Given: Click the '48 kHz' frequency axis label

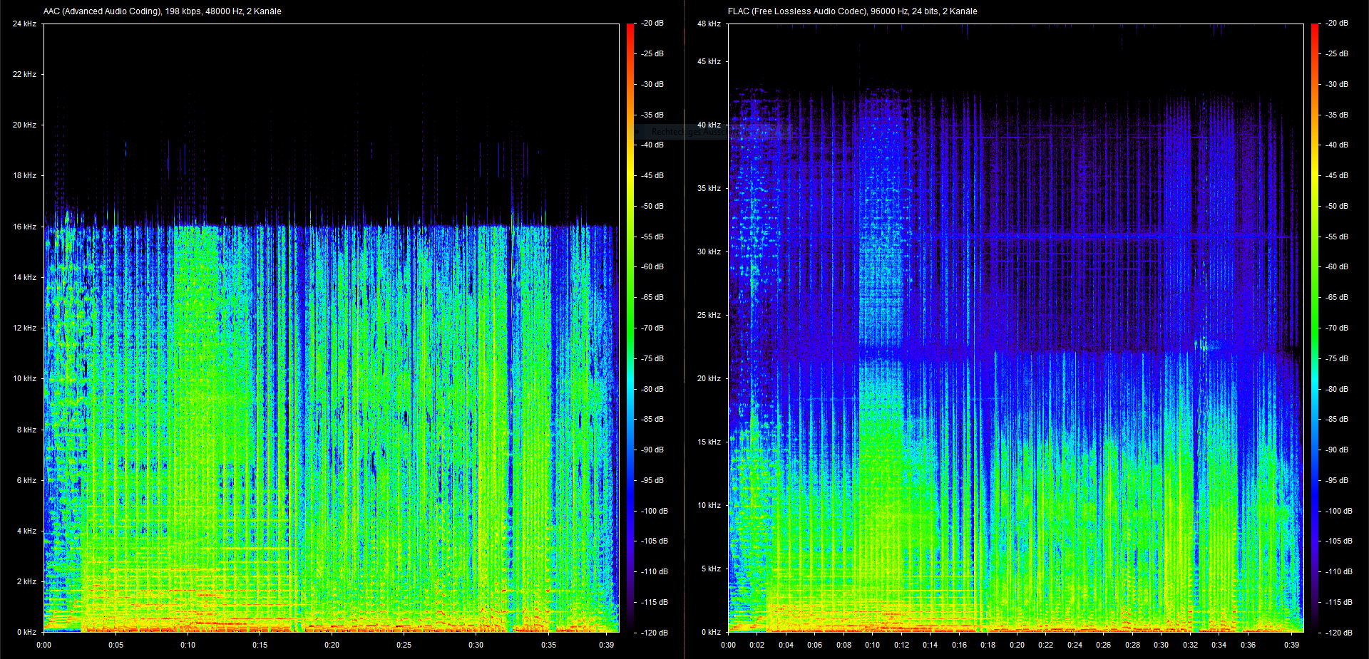Looking at the screenshot, I should point(709,24).
